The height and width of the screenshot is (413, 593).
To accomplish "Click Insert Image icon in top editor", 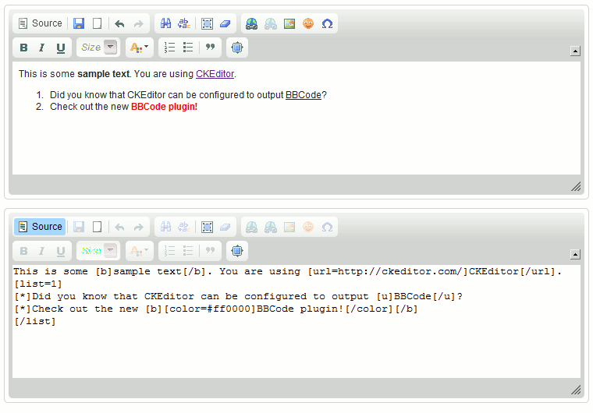I will tap(289, 23).
